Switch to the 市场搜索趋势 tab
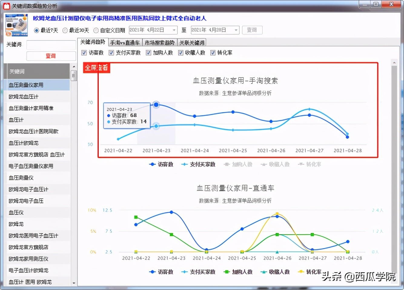The image size is (404, 290). 159,43
